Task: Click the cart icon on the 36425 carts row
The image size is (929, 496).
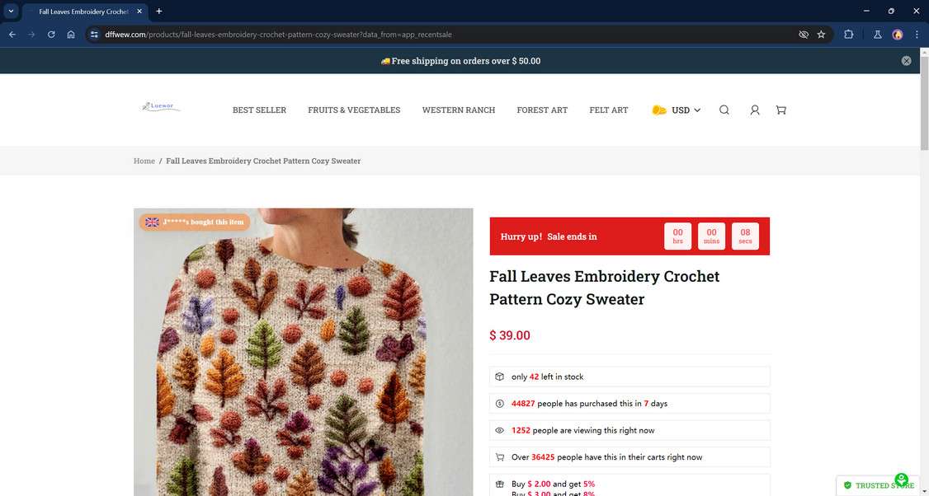Action: click(499, 457)
